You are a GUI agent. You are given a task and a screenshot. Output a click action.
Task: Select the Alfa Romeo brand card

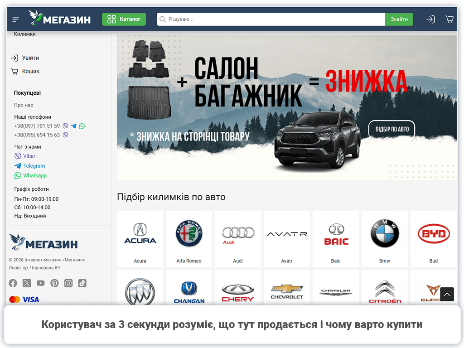pyautogui.click(x=189, y=239)
